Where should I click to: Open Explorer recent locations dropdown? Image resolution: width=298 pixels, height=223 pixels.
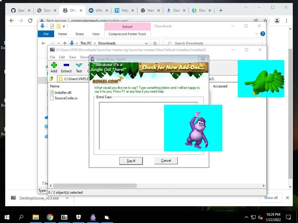pyautogui.click(x=59, y=43)
